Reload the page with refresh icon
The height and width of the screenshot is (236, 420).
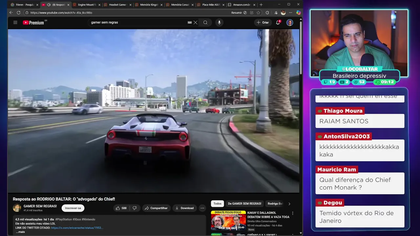coord(18,12)
